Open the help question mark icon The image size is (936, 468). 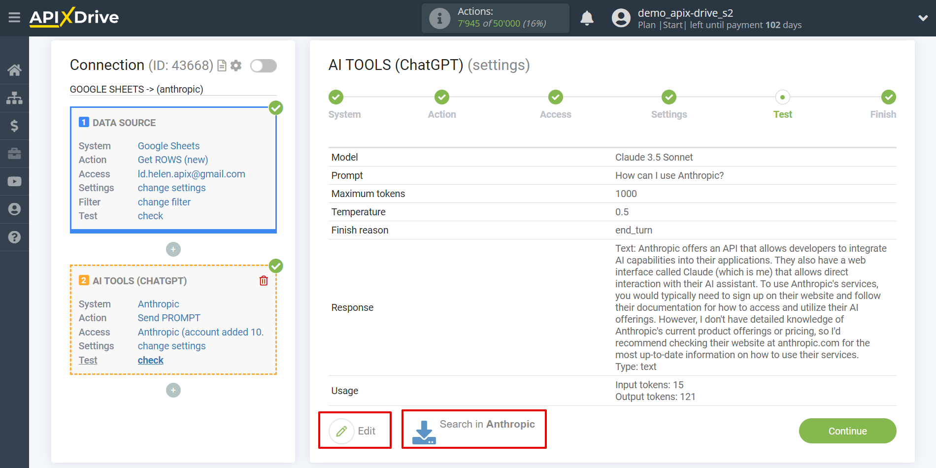[x=14, y=237]
